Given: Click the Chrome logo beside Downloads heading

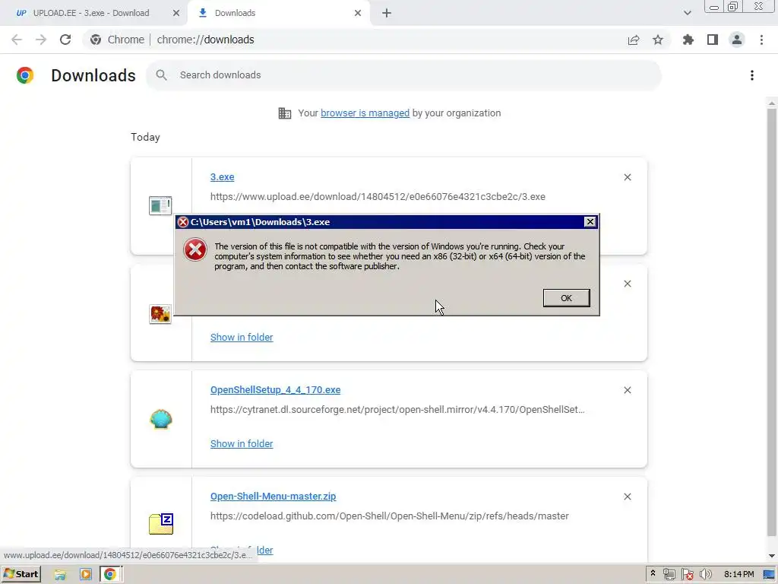Looking at the screenshot, I should [25, 75].
